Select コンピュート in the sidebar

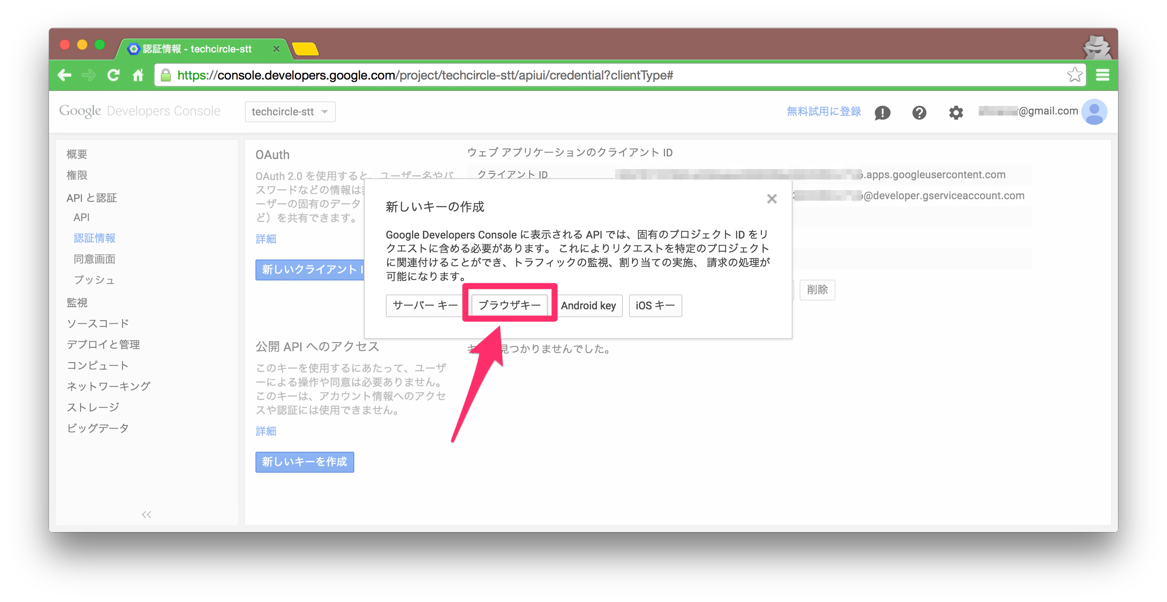[x=98, y=365]
